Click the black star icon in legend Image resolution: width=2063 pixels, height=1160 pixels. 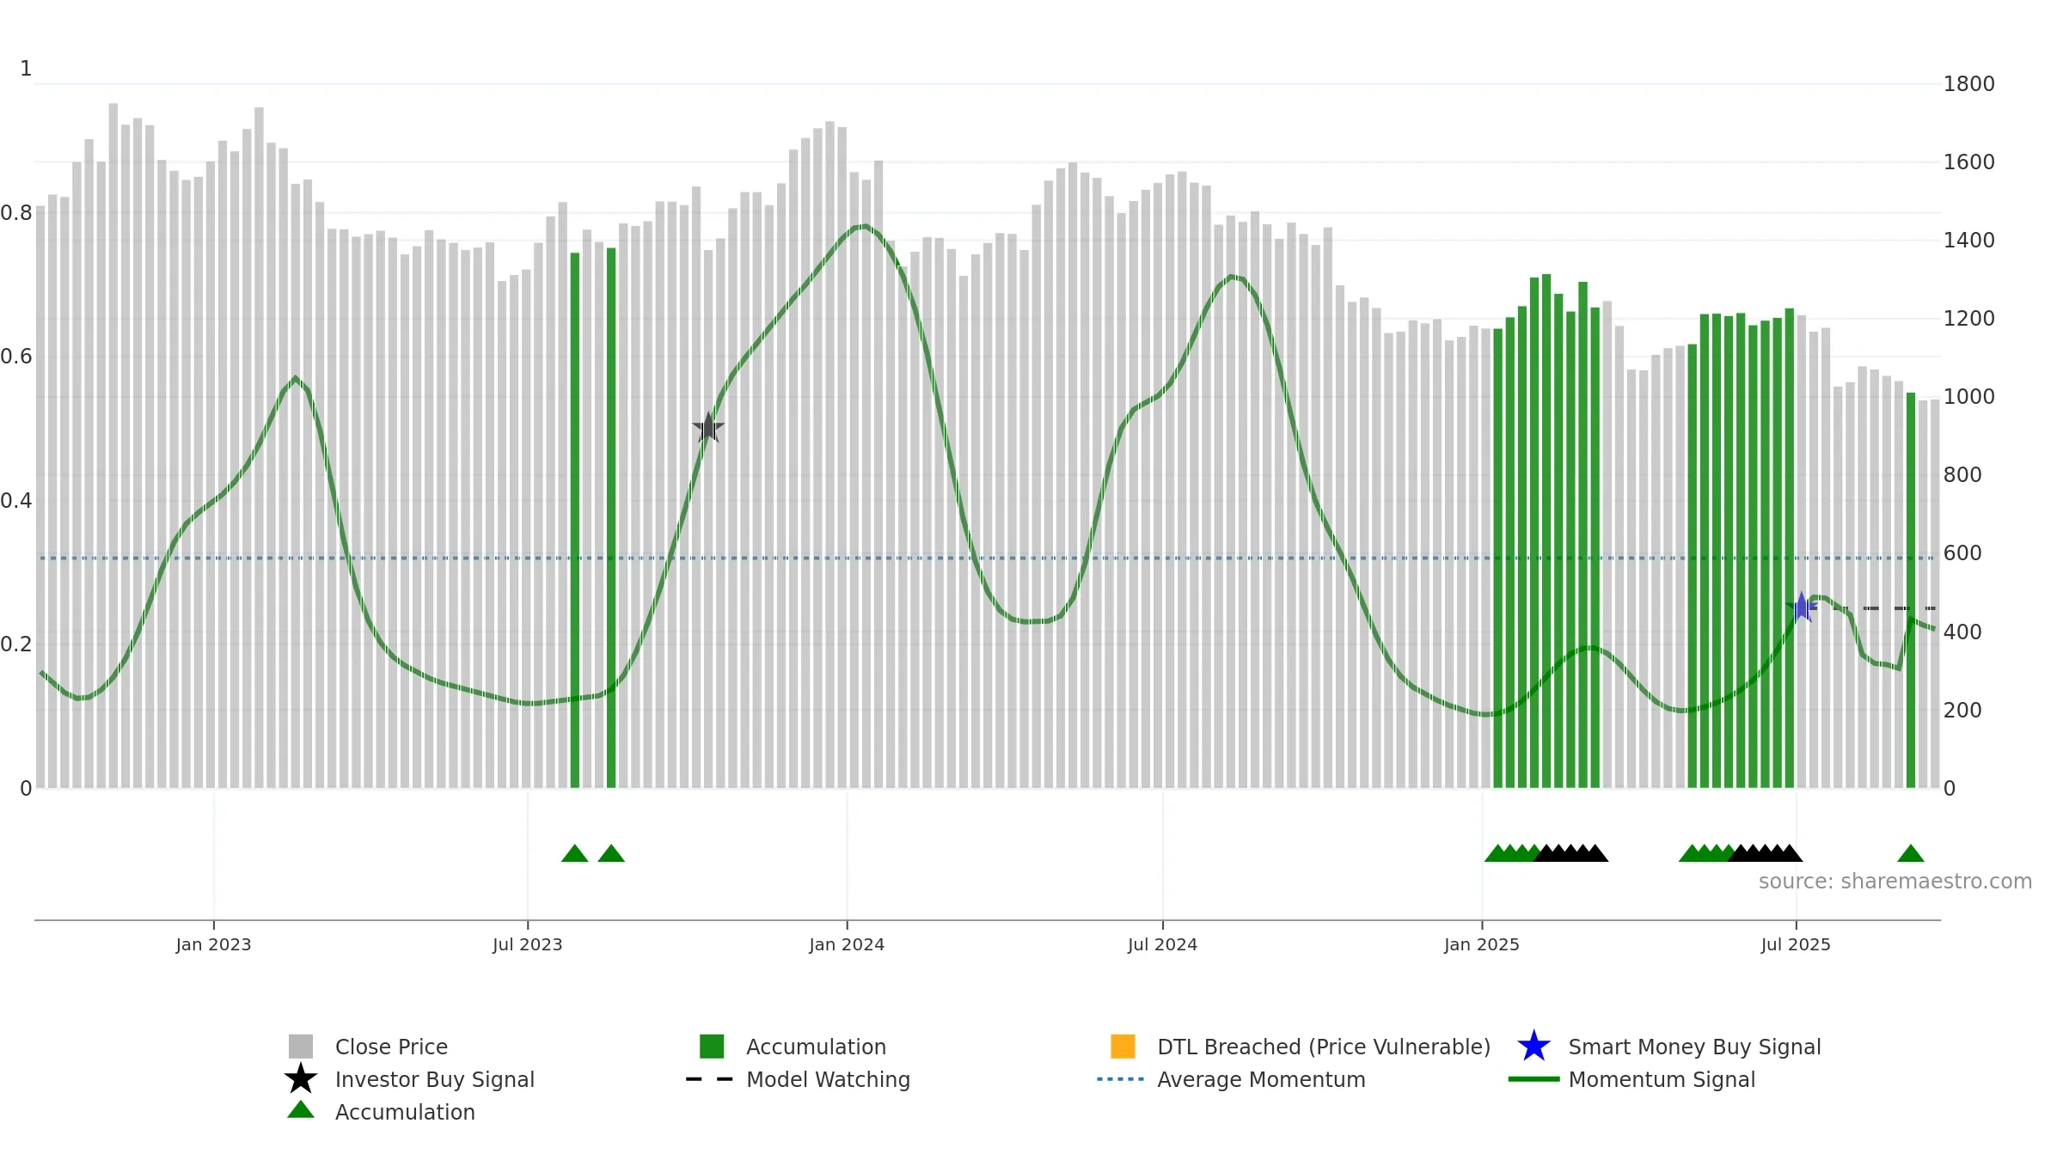pyautogui.click(x=301, y=1079)
